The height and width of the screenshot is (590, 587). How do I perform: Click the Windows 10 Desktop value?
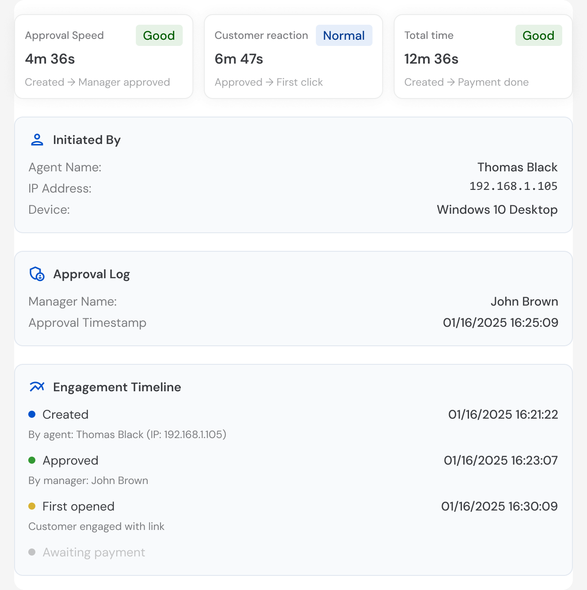(497, 210)
